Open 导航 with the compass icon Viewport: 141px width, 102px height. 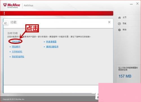coord(119,24)
